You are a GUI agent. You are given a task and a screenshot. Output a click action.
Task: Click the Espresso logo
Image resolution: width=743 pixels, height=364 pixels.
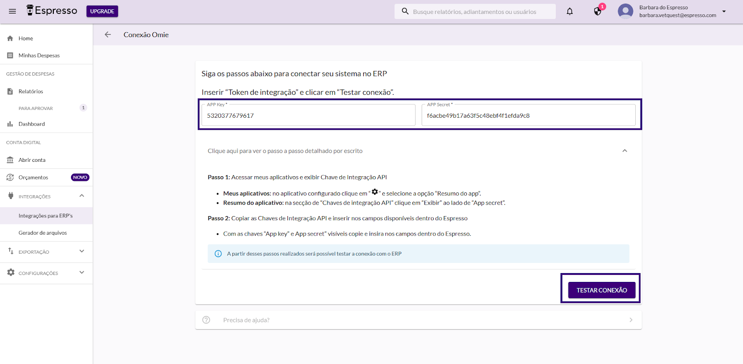tap(52, 10)
